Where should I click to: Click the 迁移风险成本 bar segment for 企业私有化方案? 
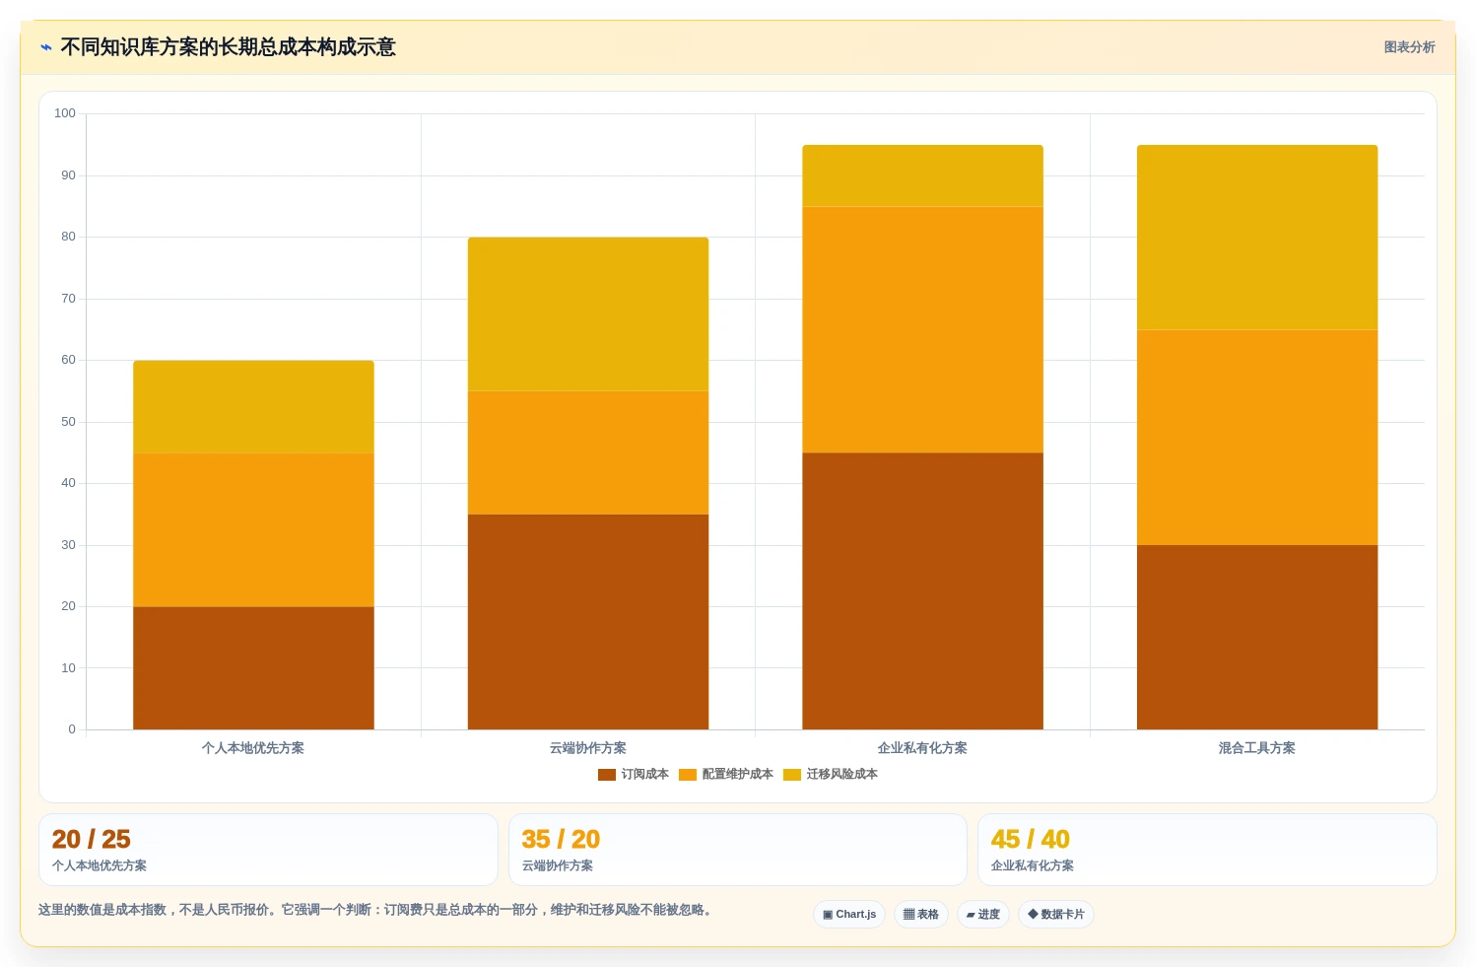[x=922, y=175]
